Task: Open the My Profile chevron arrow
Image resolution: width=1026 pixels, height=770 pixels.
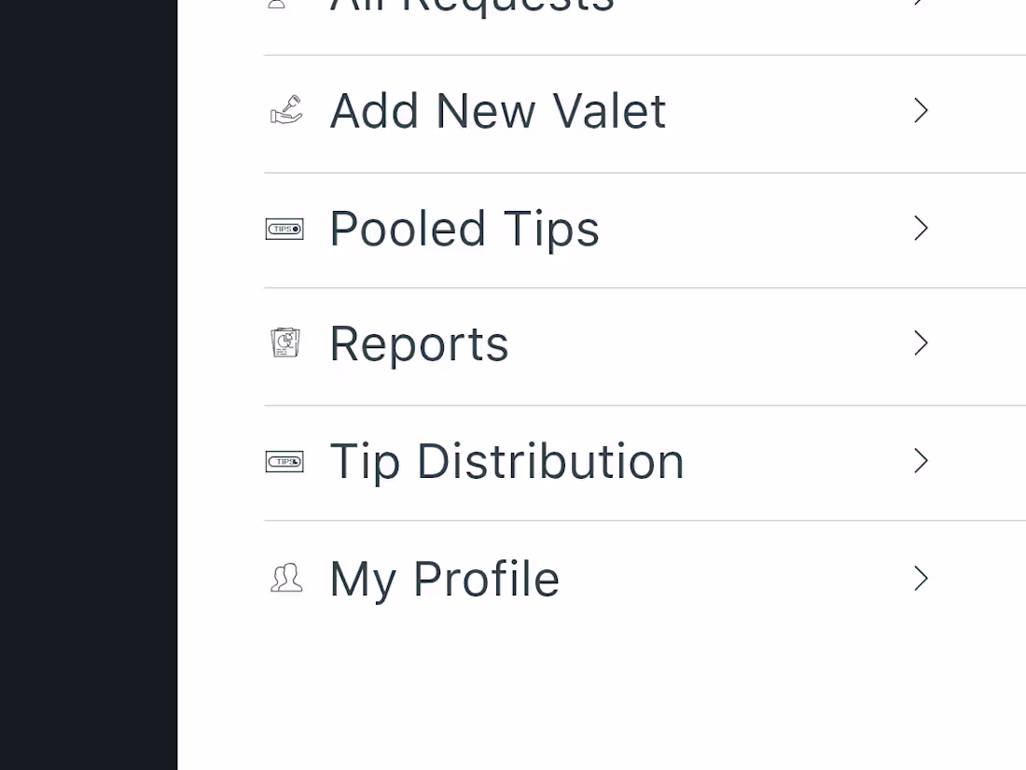Action: point(920,579)
